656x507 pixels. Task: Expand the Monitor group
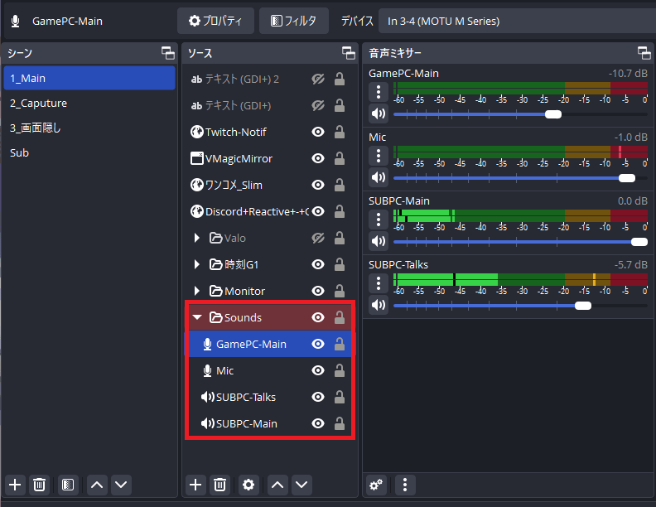click(196, 291)
